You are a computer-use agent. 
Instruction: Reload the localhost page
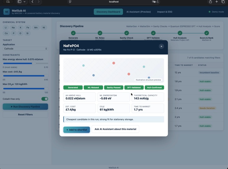158,2
